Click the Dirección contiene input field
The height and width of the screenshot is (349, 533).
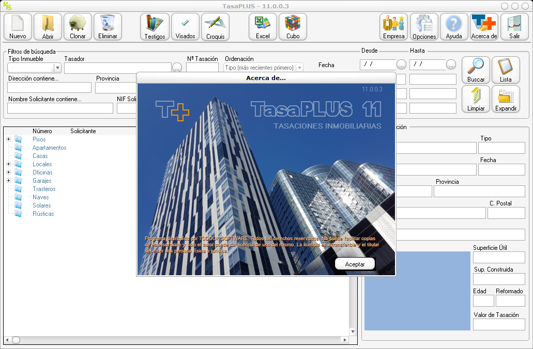pyautogui.click(x=49, y=88)
